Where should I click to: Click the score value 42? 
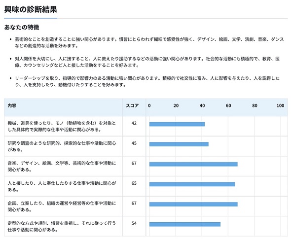tap(134, 123)
